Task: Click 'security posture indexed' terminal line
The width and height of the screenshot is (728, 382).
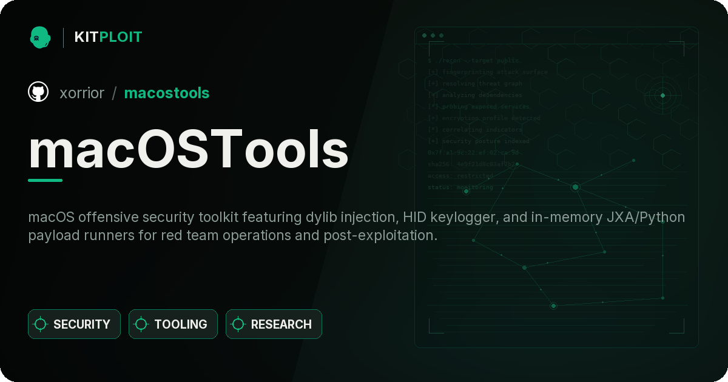Action: [x=478, y=141]
